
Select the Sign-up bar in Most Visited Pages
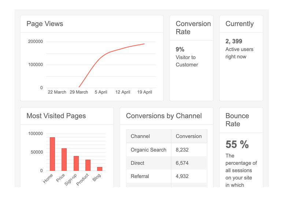tap(76, 163)
